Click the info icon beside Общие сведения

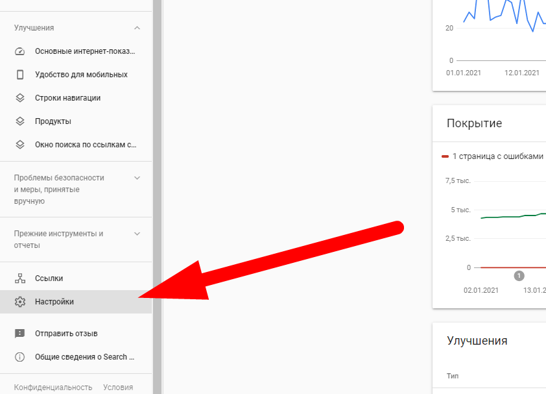click(20, 357)
